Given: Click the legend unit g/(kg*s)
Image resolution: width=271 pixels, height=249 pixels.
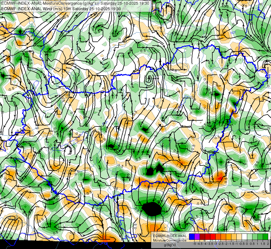Looking at the screenshot, I should tap(170, 245).
